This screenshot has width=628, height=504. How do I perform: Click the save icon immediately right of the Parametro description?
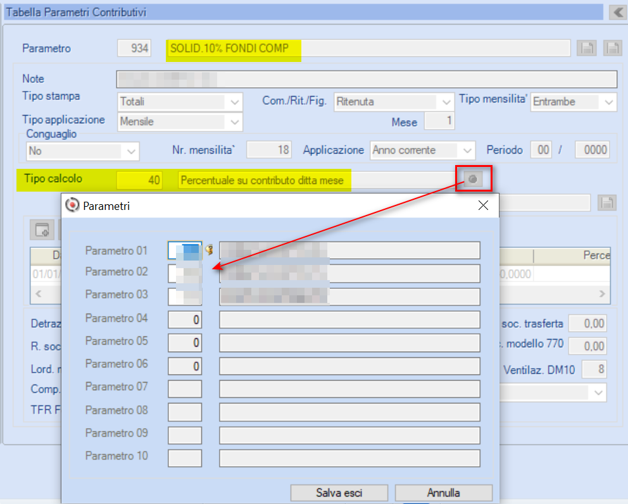[587, 49]
